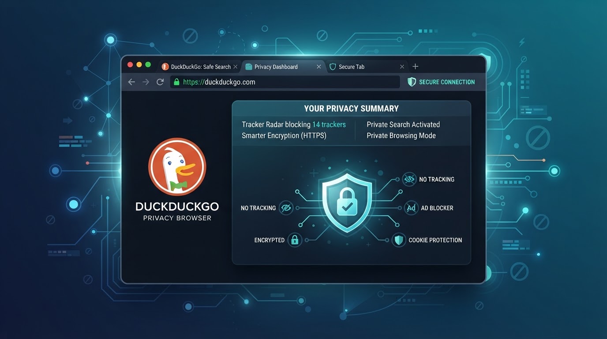This screenshot has width=607, height=339.
Task: Click the Cookie Protection label
Action: [435, 240]
